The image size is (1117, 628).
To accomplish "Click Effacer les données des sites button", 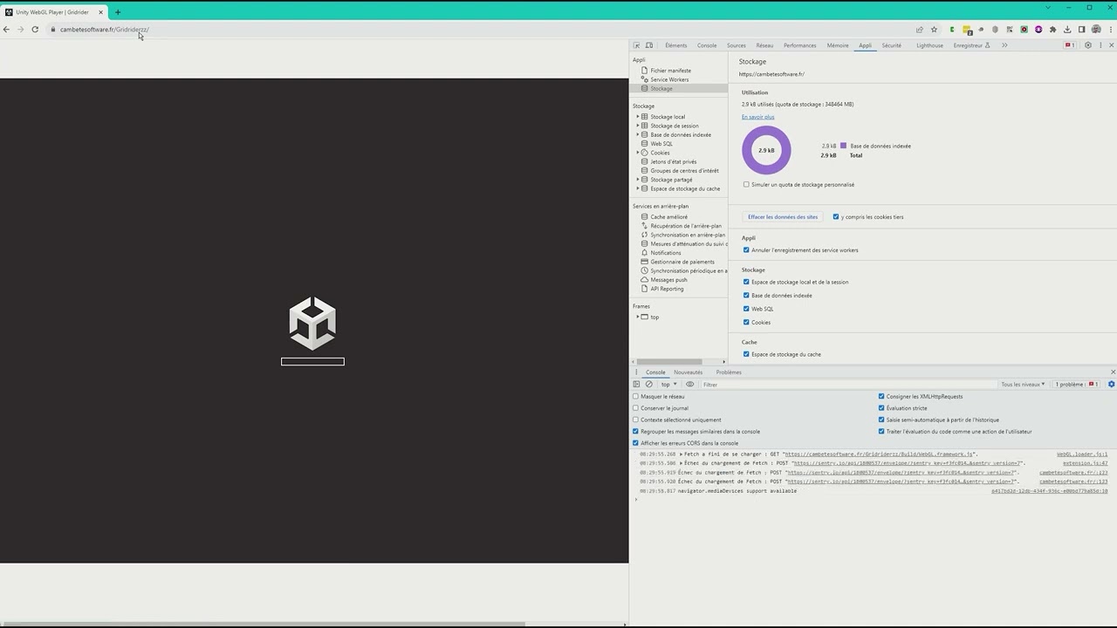I will (783, 217).
